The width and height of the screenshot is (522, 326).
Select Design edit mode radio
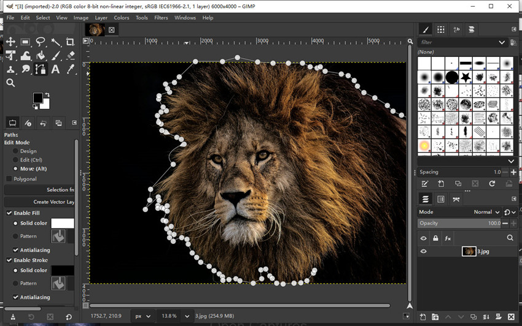[x=15, y=151]
